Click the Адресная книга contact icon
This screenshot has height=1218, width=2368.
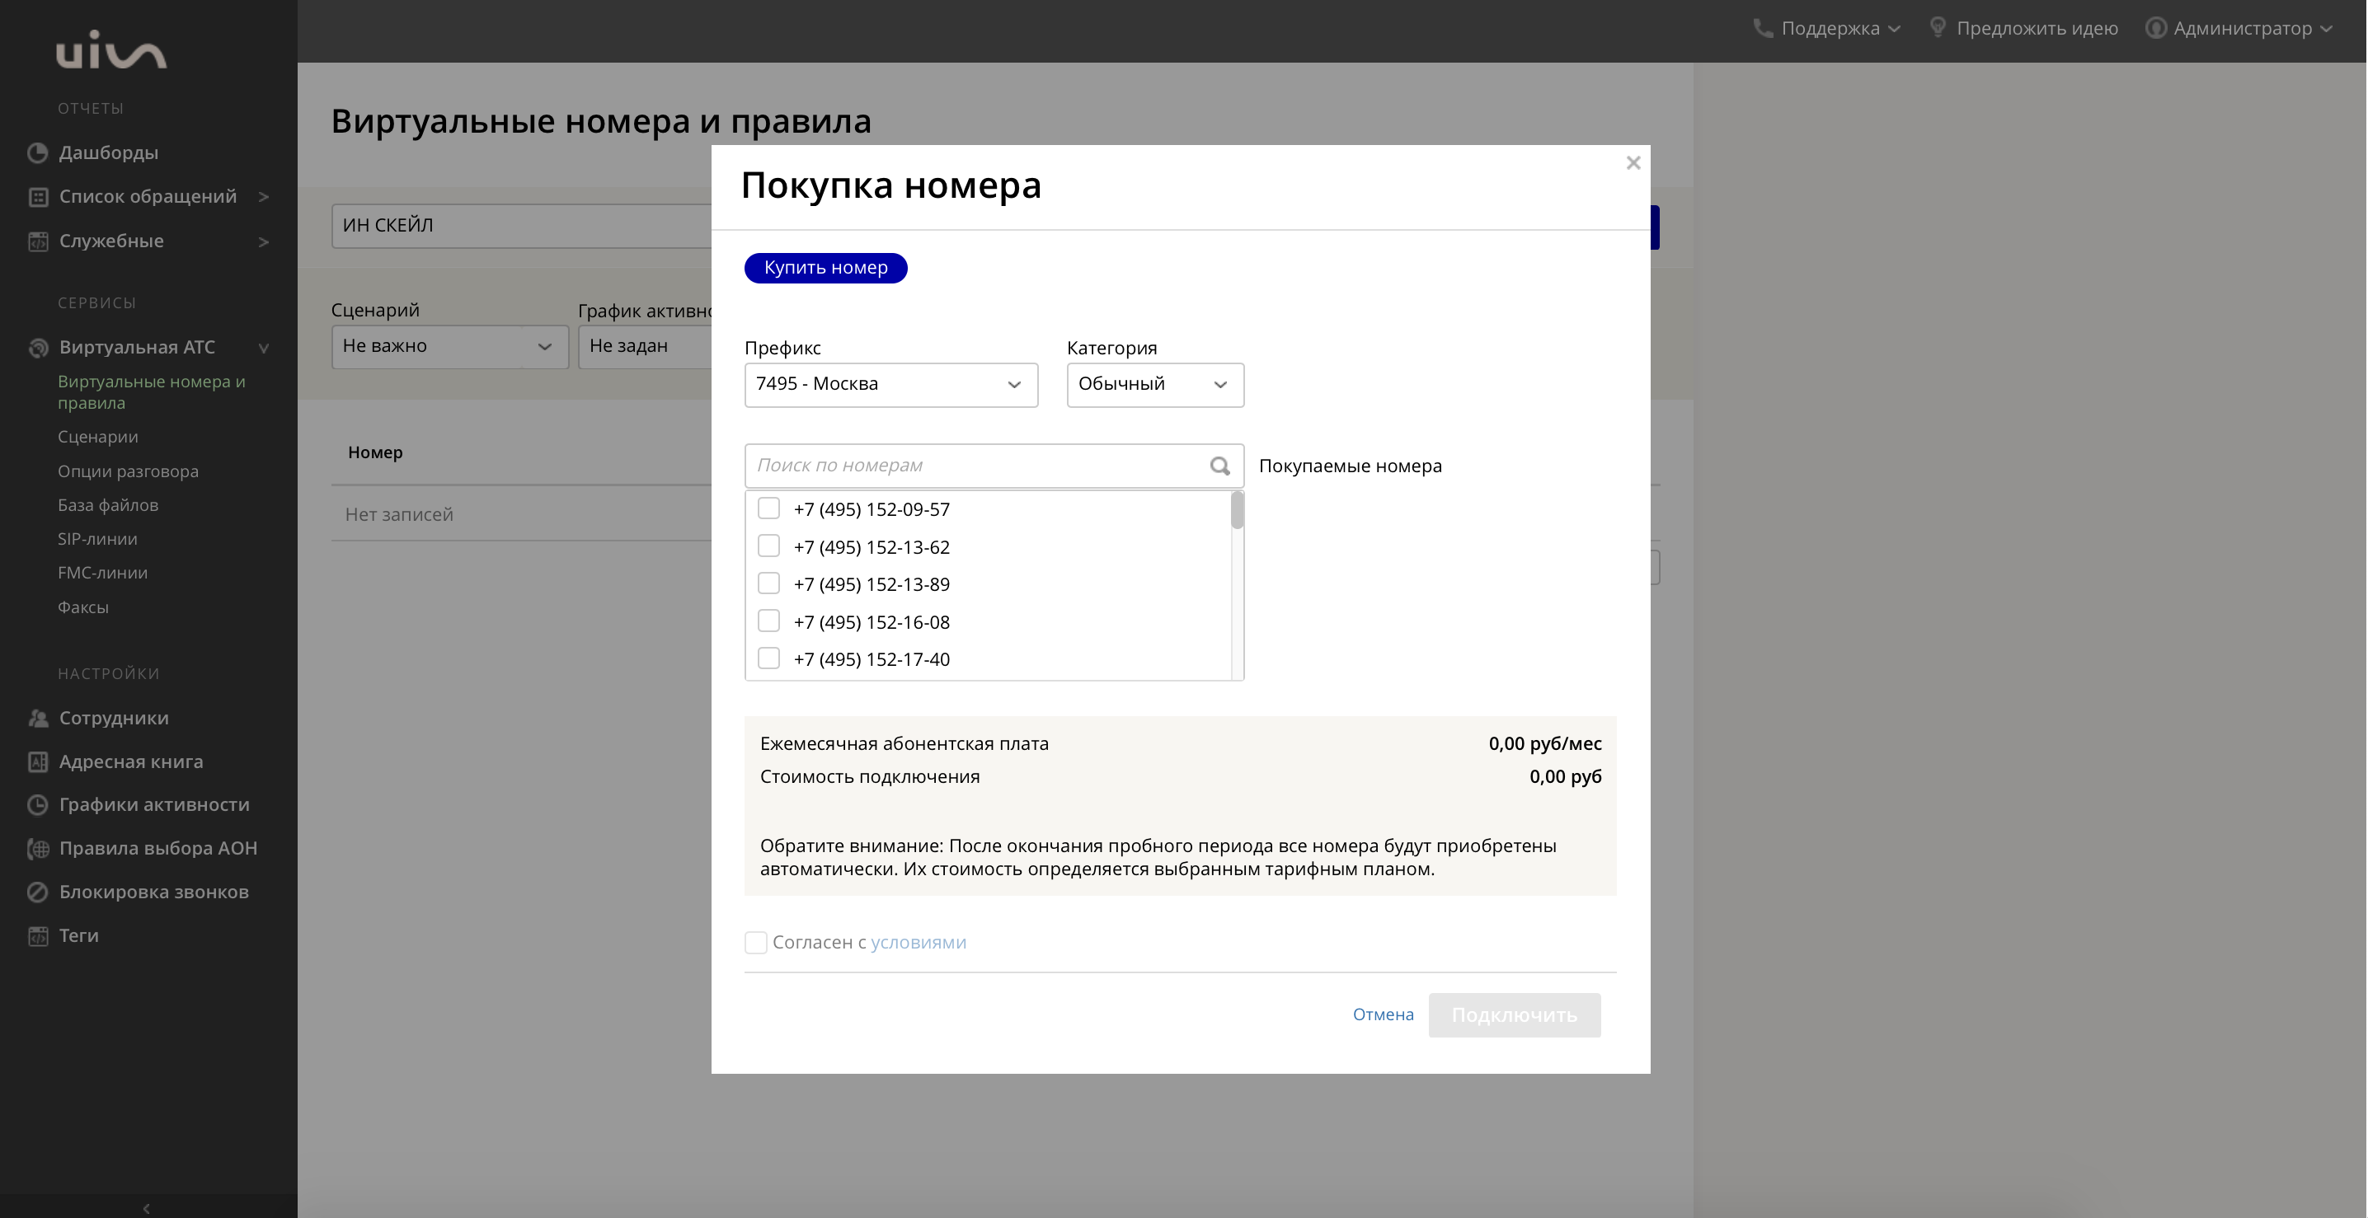[38, 761]
